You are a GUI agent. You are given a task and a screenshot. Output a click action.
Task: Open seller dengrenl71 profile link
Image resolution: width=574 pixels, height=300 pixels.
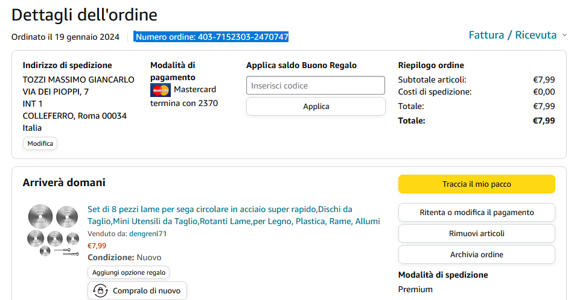click(x=148, y=234)
